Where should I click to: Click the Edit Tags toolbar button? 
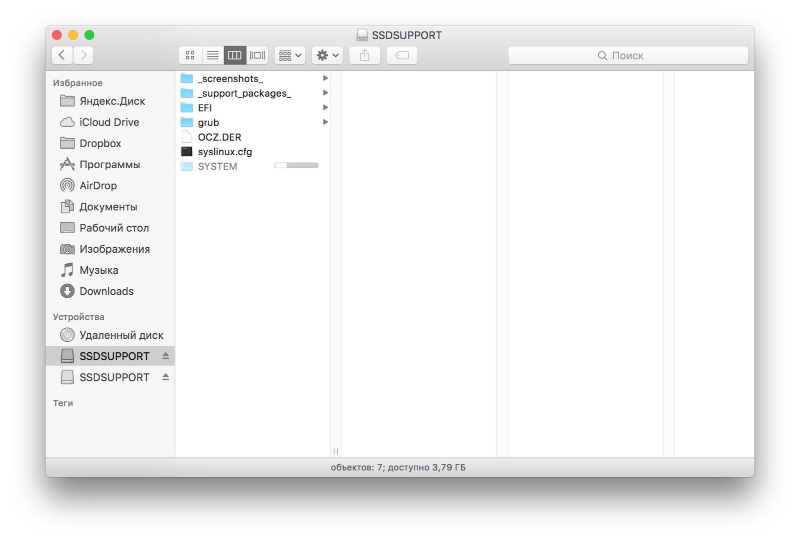point(402,55)
